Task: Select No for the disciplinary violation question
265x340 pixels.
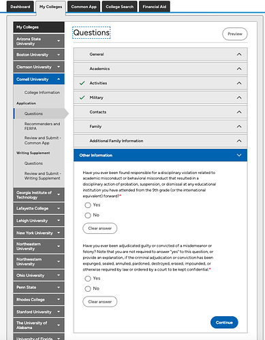Action: [88, 215]
